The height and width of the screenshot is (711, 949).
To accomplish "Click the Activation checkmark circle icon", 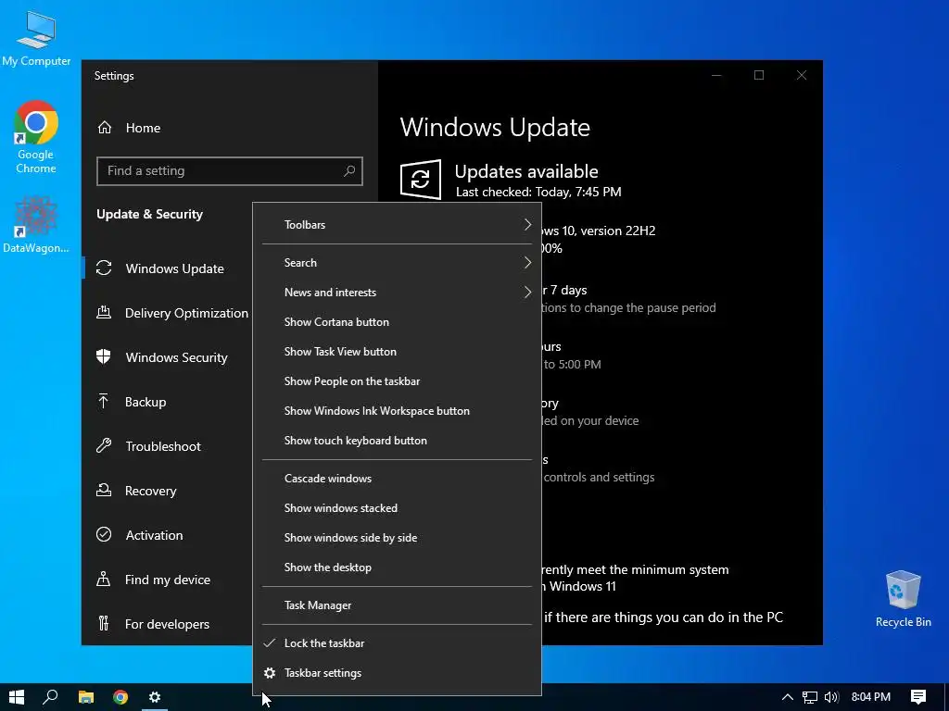I will tap(104, 534).
